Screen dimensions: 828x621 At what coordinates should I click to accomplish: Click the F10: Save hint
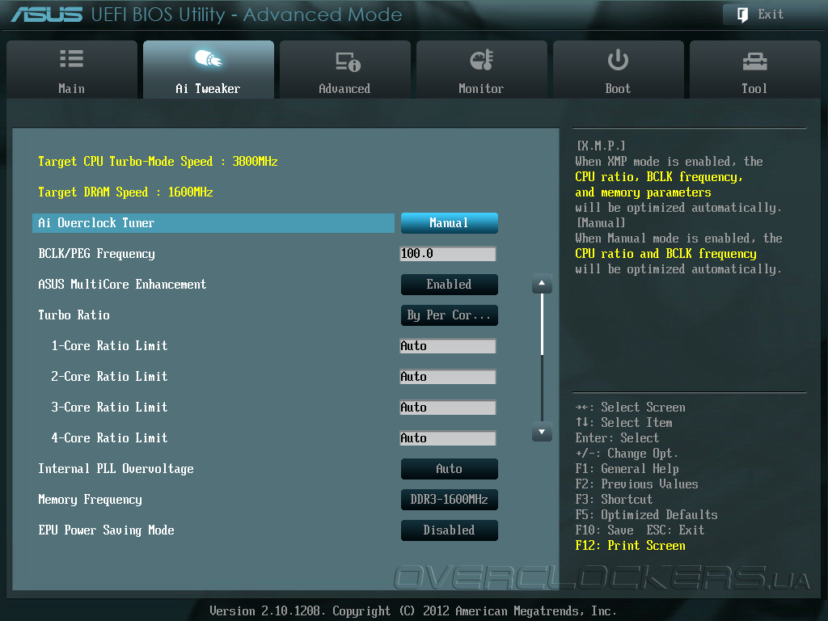coord(605,530)
